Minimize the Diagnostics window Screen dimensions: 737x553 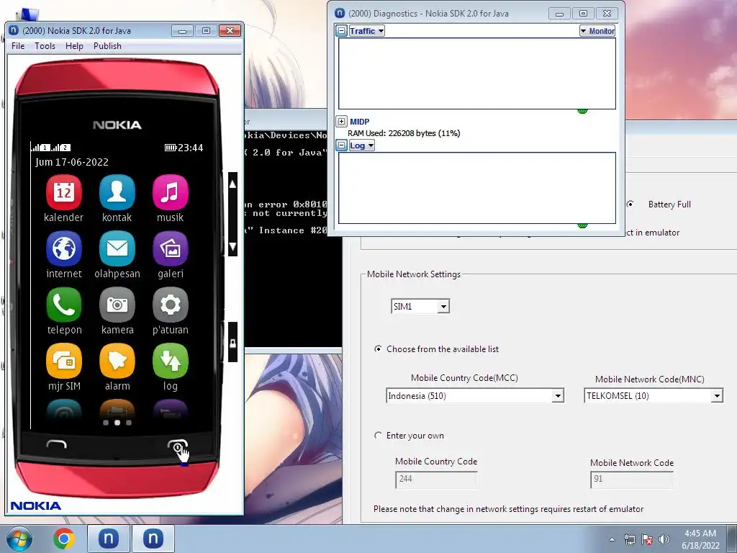[559, 14]
